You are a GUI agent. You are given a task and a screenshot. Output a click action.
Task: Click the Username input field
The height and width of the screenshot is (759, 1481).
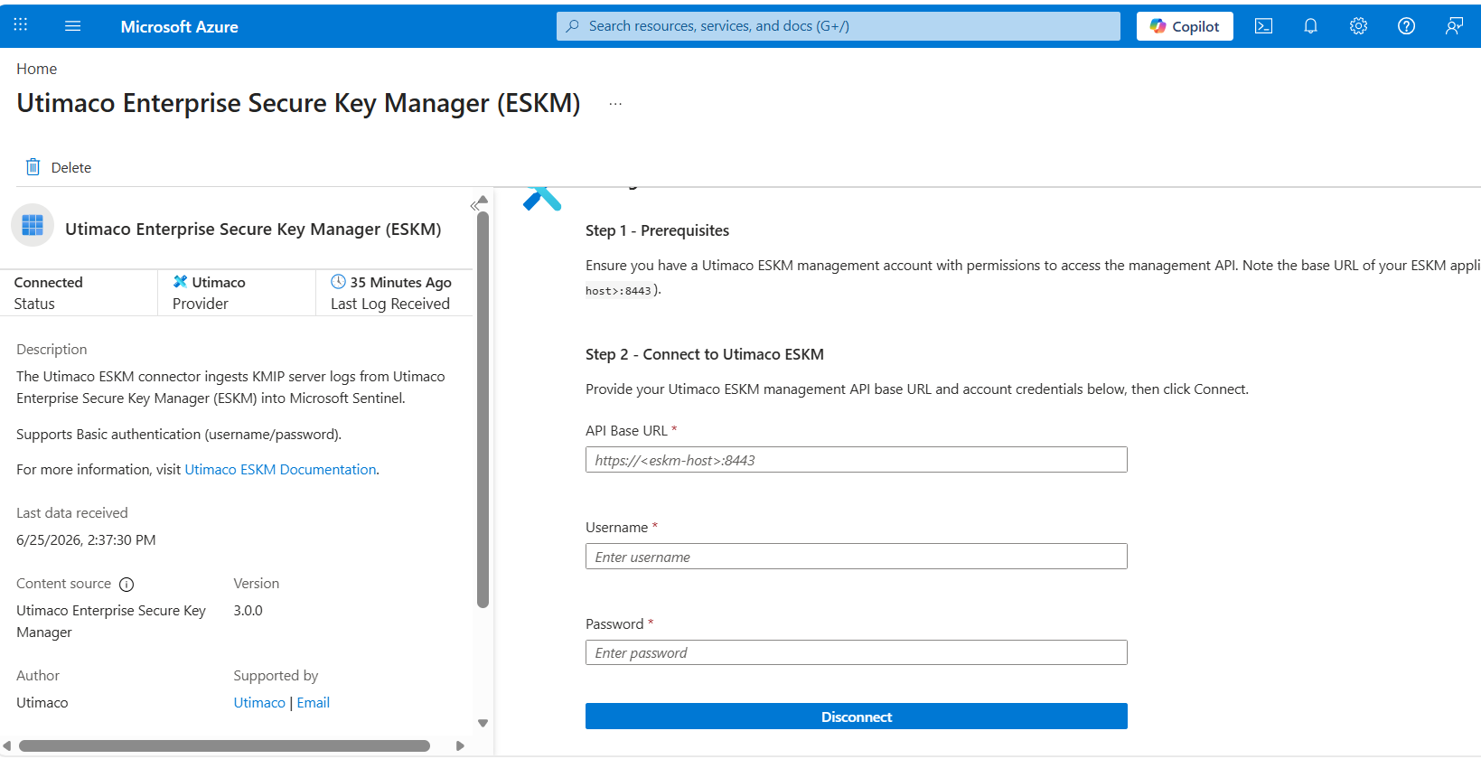[857, 557]
